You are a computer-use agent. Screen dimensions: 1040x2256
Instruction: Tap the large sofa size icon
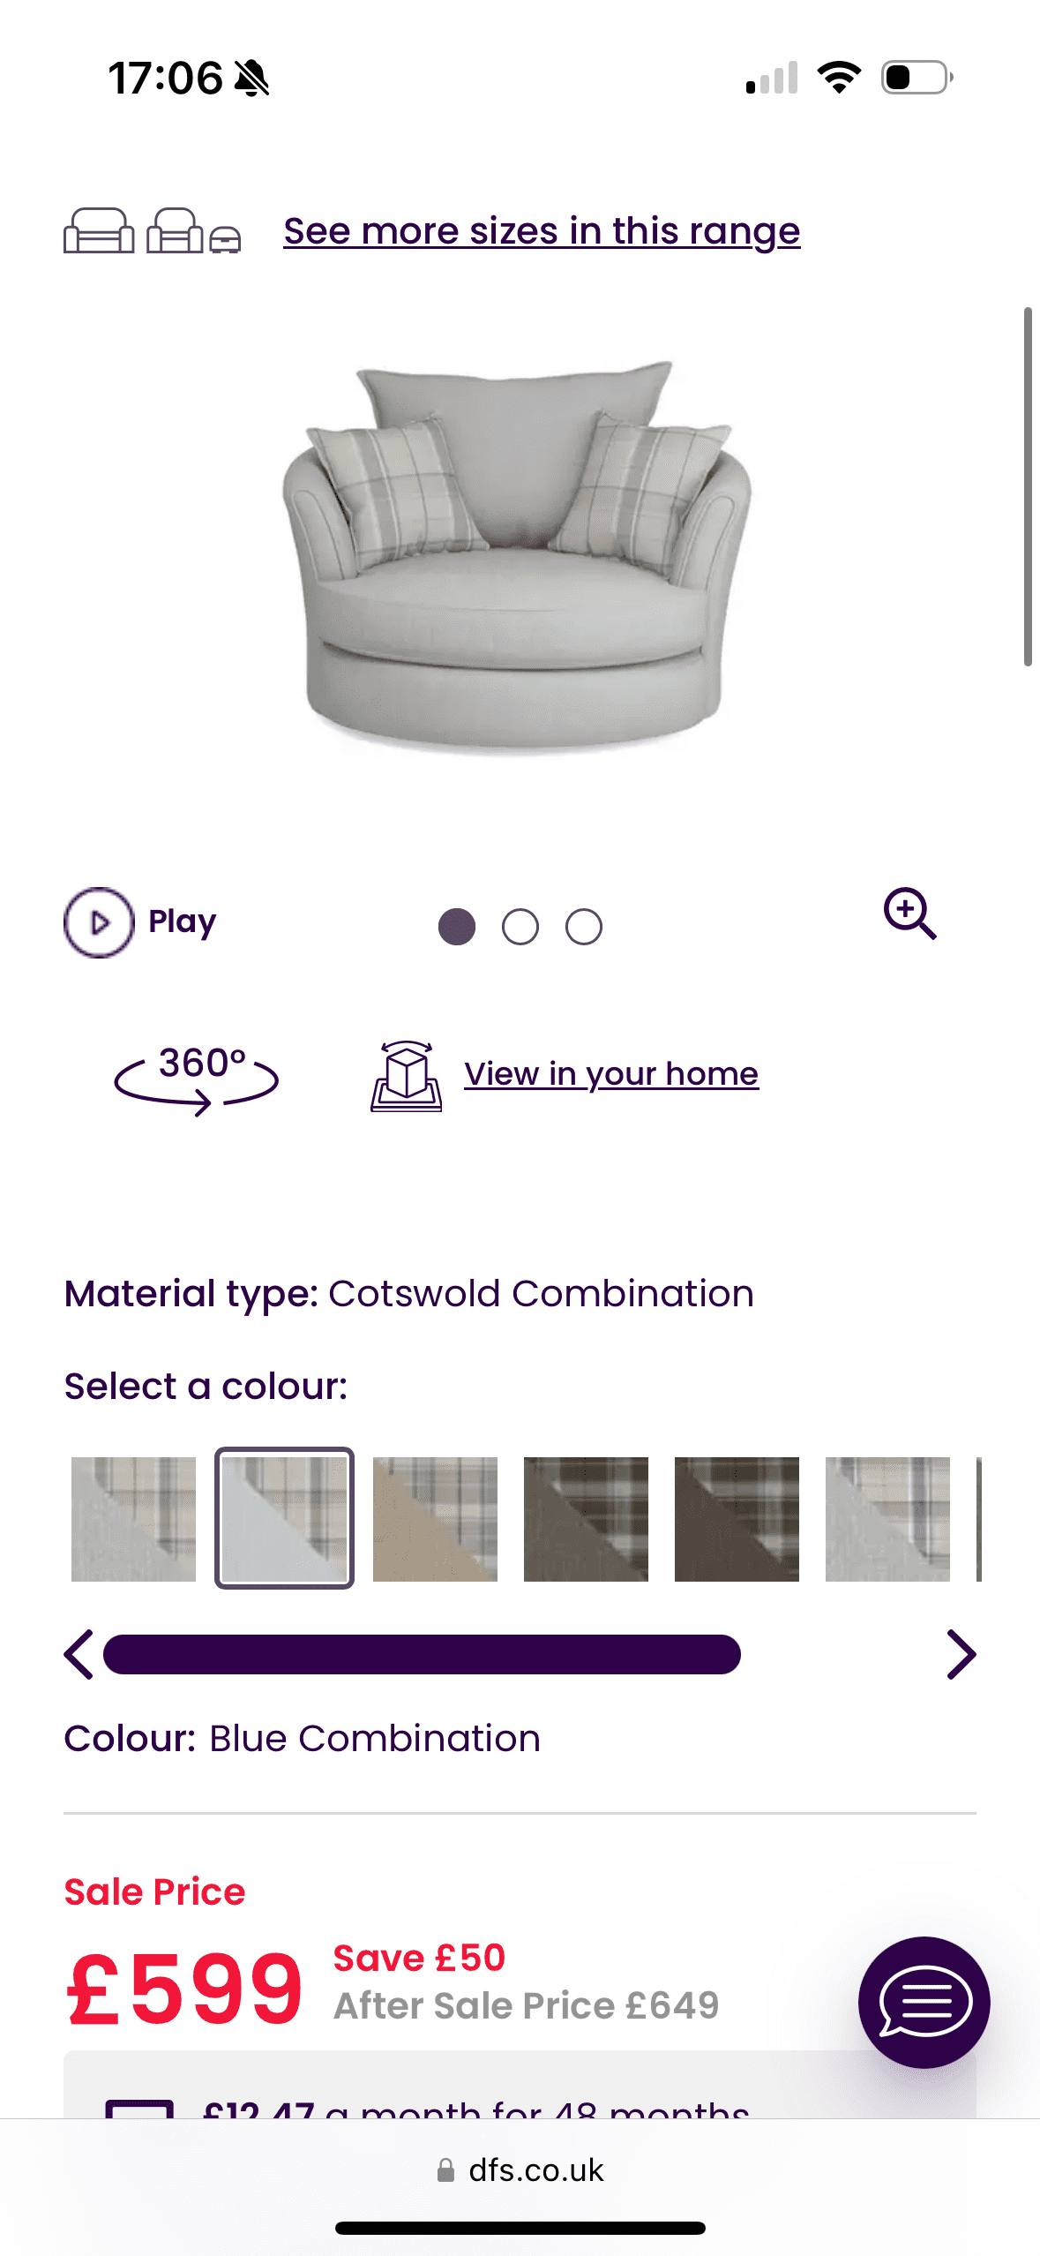click(99, 231)
